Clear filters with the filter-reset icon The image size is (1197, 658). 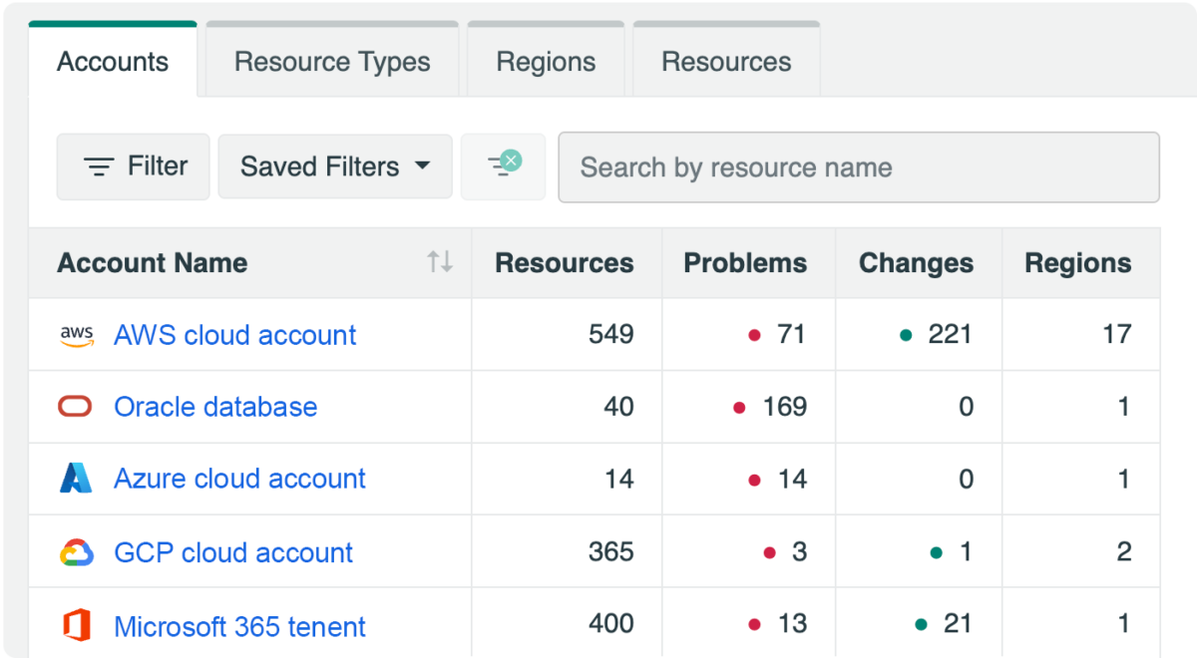504,165
